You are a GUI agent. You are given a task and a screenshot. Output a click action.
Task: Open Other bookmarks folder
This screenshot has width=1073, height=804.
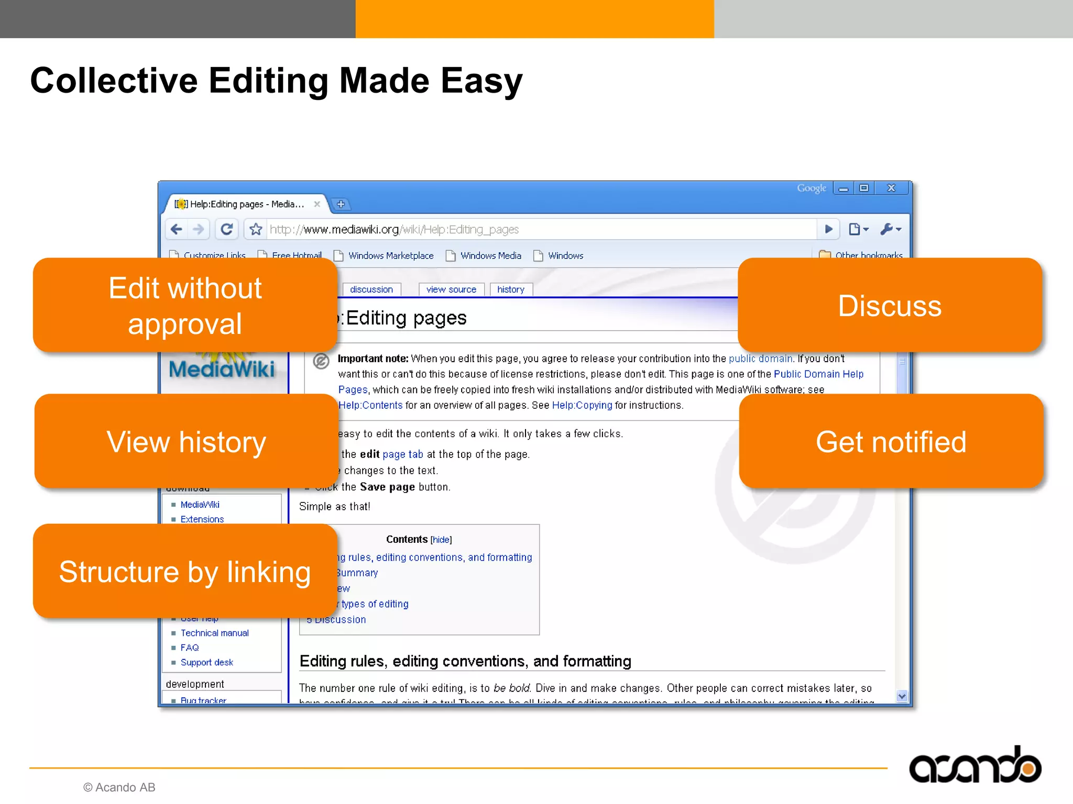point(861,254)
